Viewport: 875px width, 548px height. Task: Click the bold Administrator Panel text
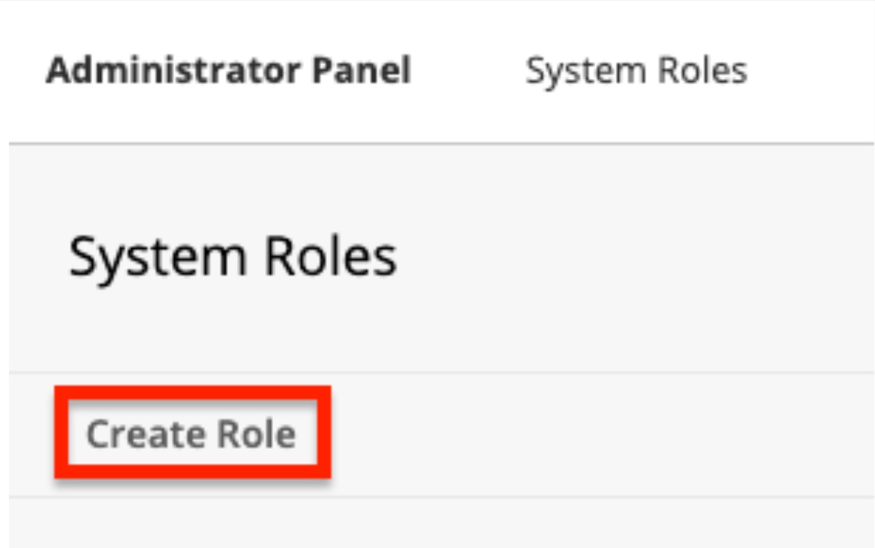228,71
